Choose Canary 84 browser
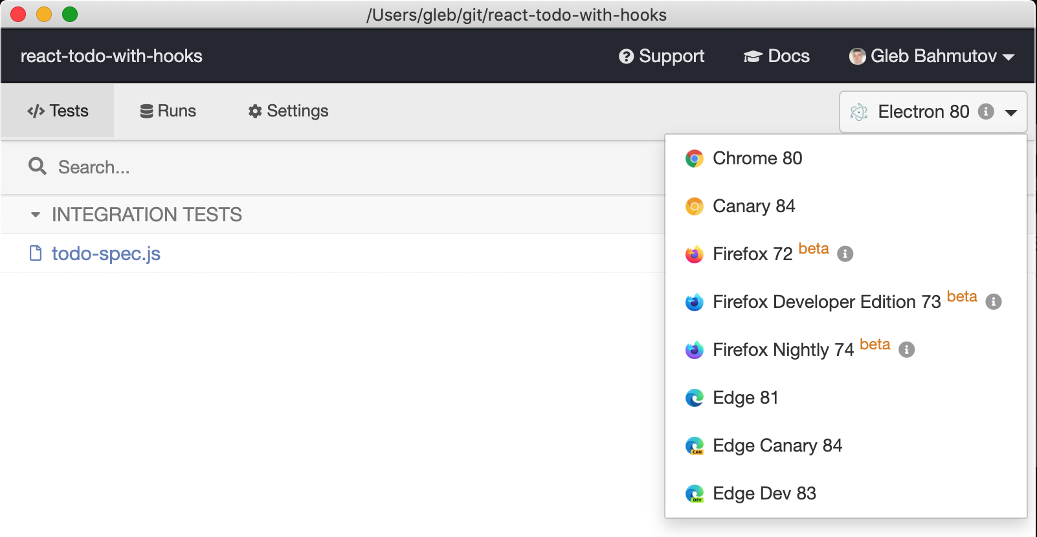1037x537 pixels. (x=845, y=206)
